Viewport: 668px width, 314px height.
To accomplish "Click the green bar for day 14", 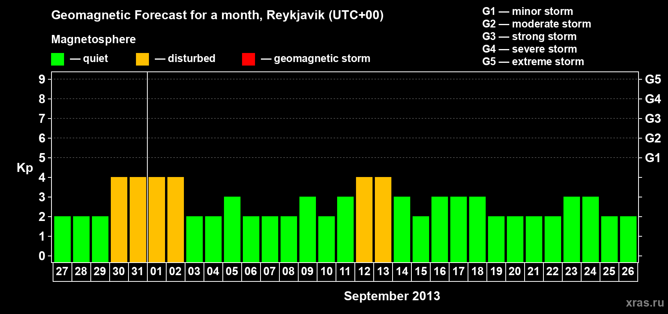I will click(x=402, y=230).
